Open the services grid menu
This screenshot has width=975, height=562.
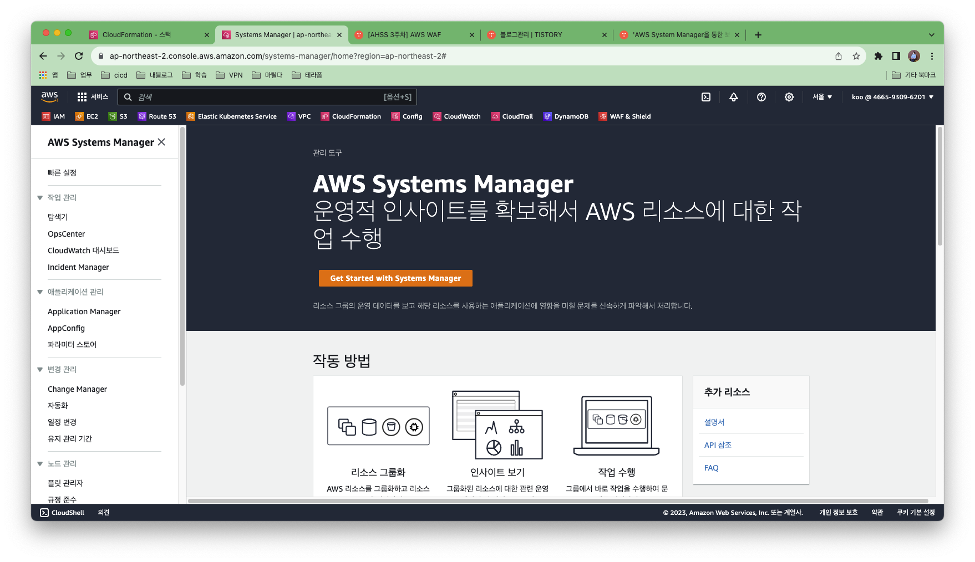(x=93, y=97)
